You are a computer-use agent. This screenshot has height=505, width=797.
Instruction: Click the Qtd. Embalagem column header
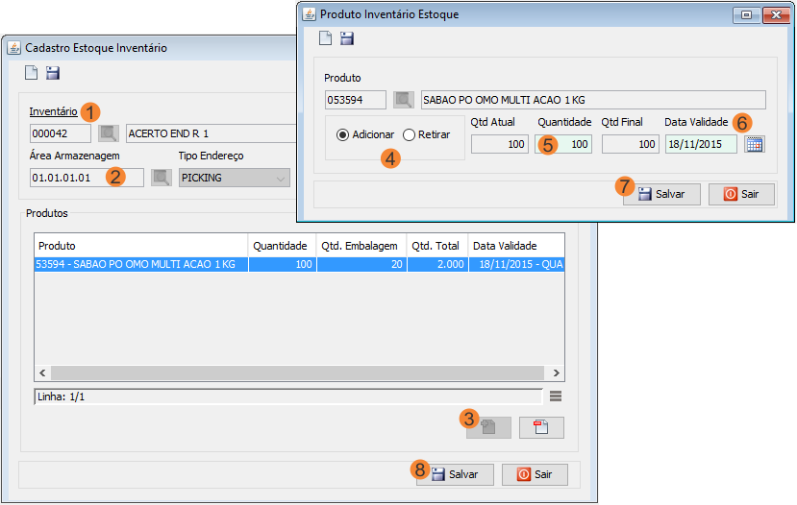coord(361,246)
